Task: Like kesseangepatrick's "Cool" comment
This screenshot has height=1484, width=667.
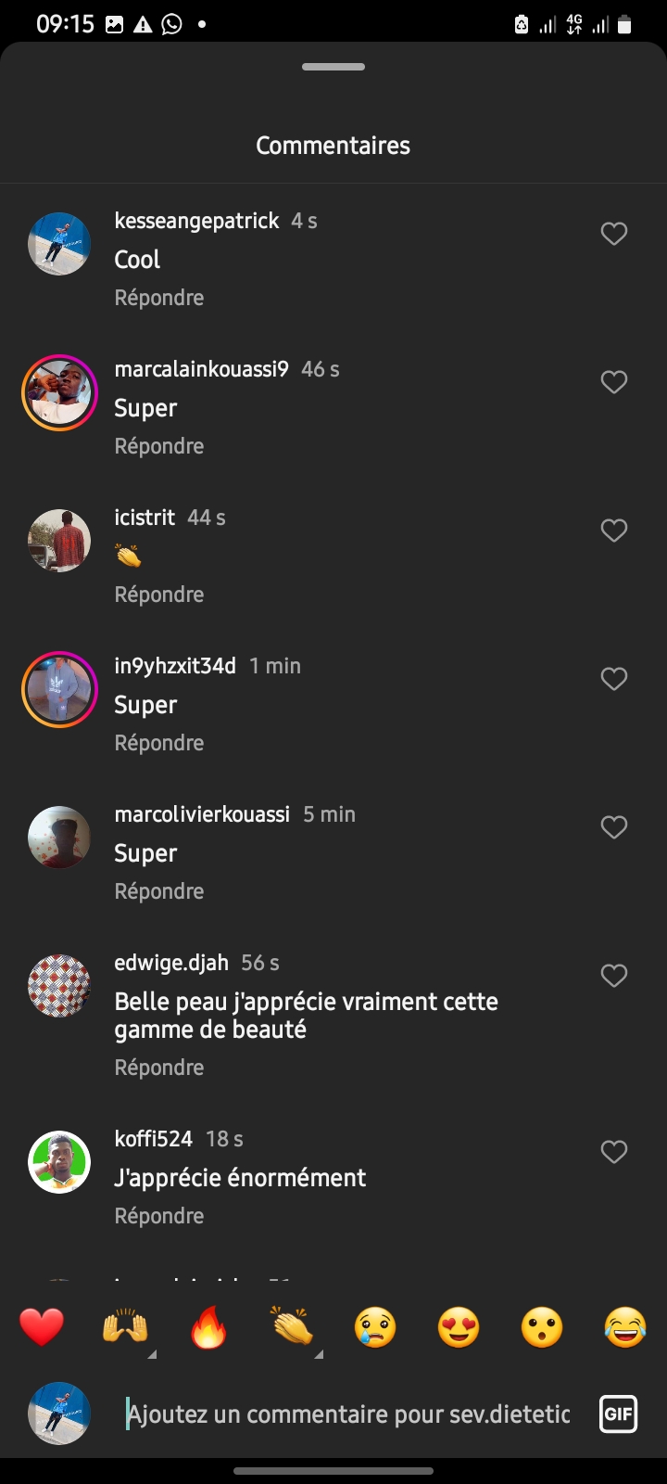Action: (614, 234)
